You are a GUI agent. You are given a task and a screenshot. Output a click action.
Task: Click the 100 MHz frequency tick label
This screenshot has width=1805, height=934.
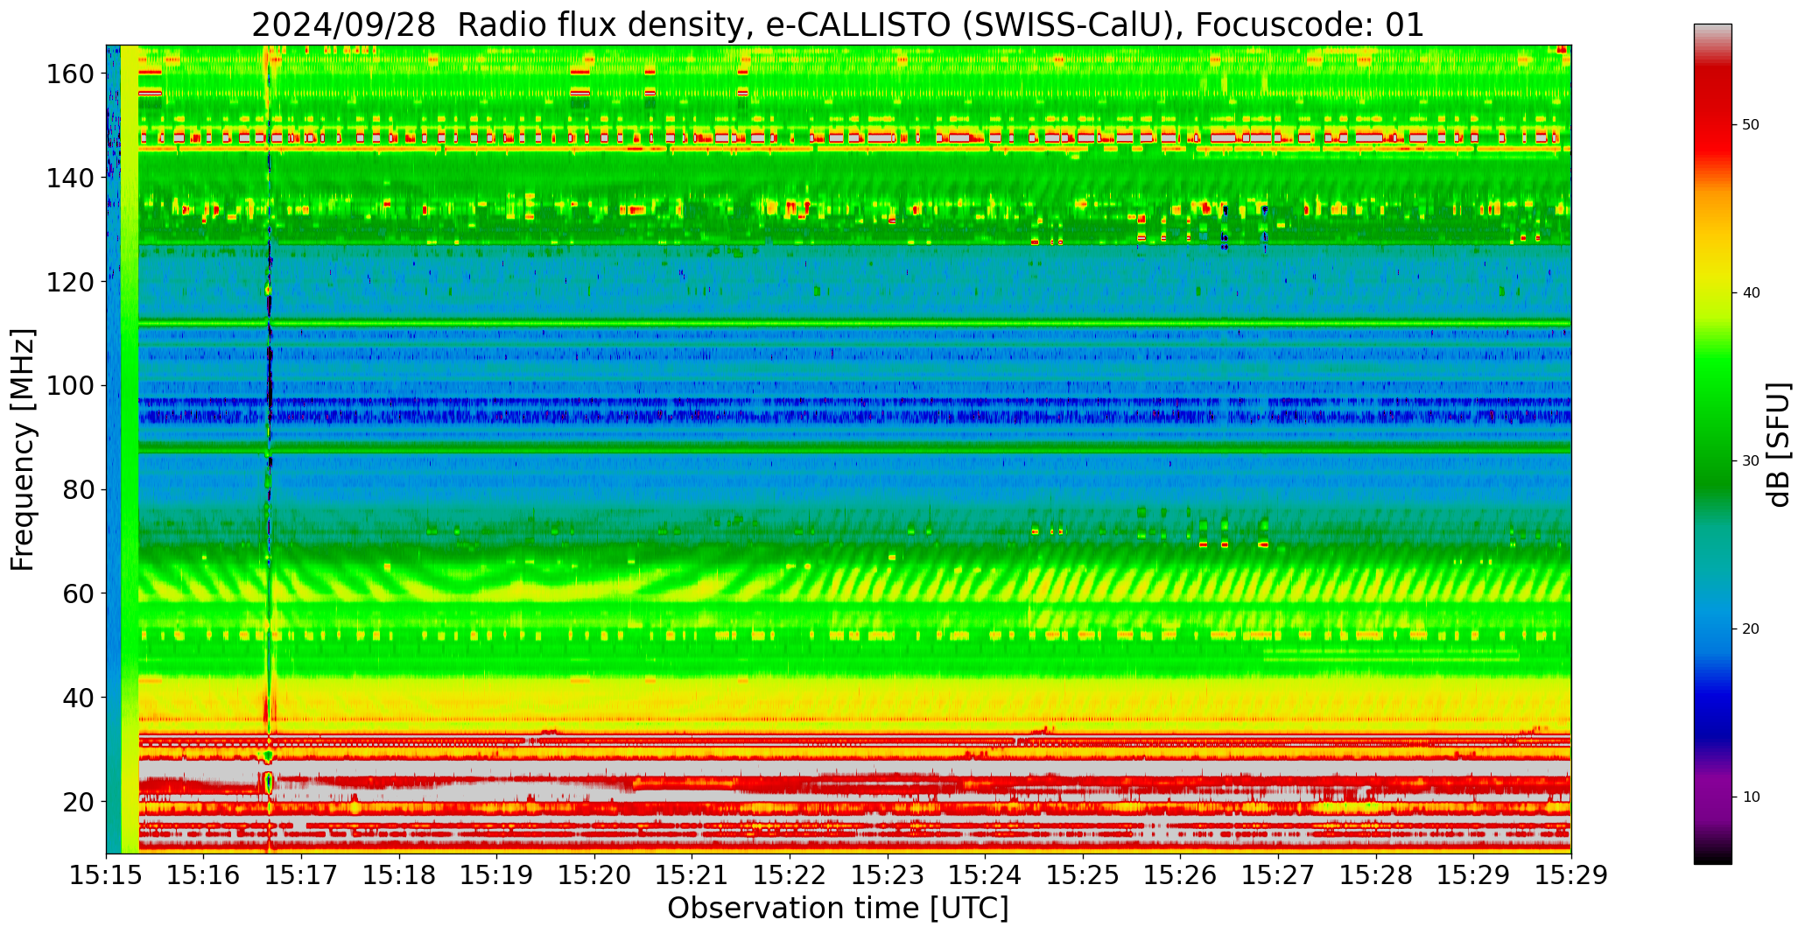click(x=71, y=385)
